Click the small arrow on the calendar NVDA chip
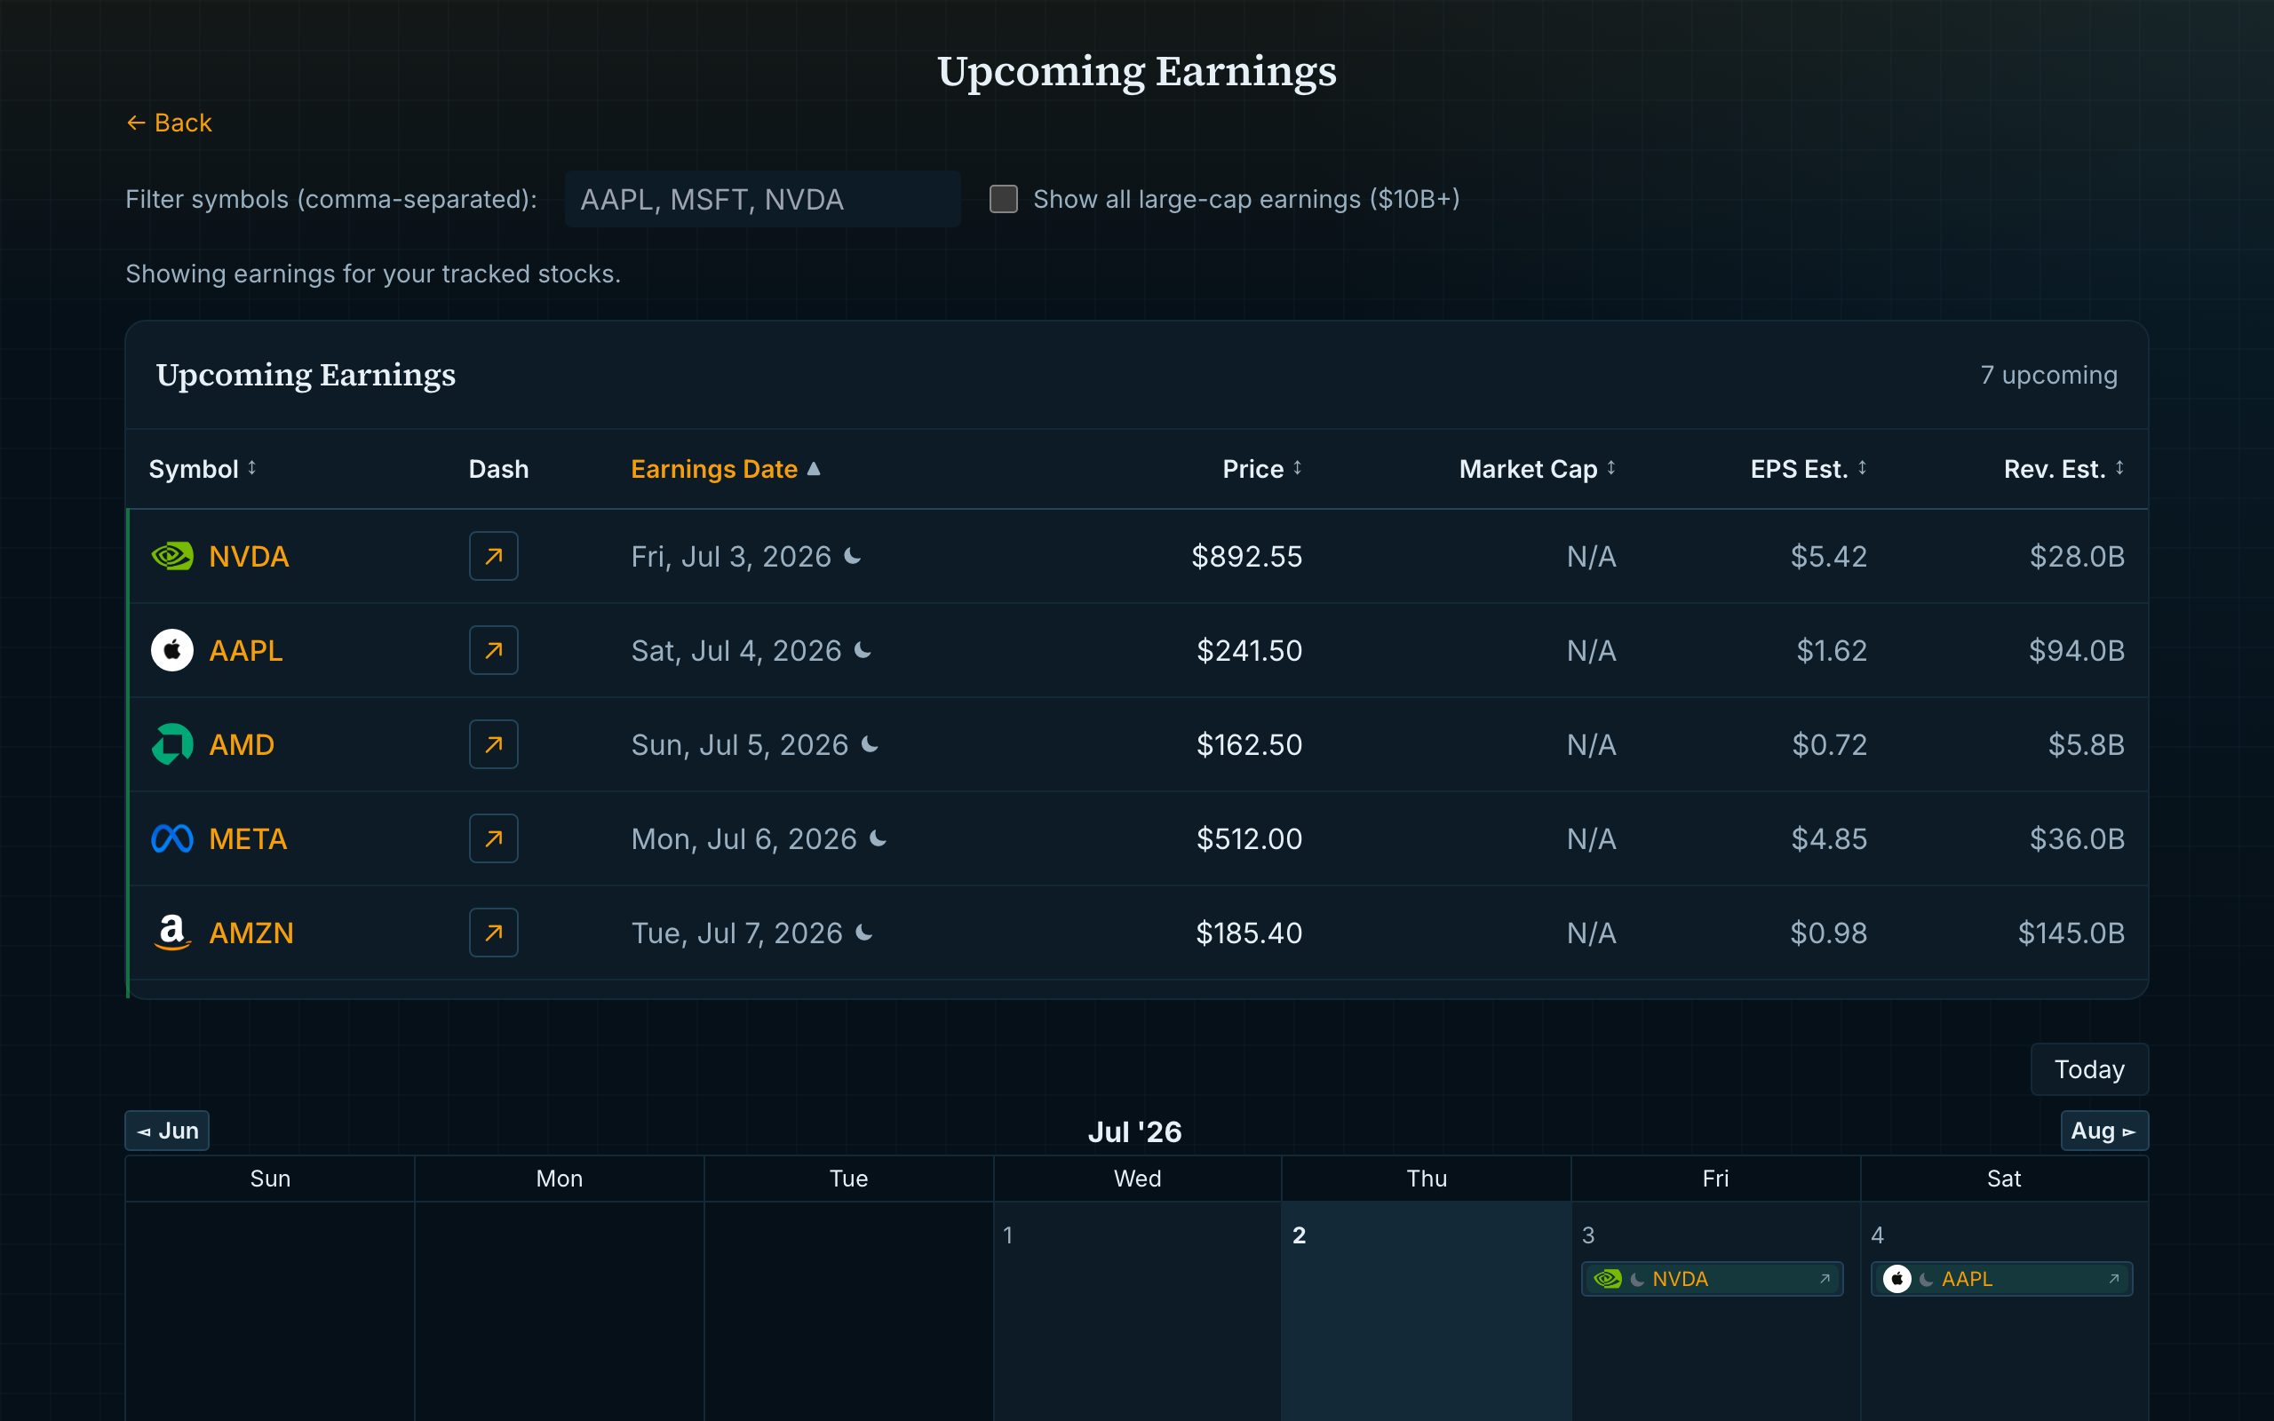The image size is (2274, 1421). click(1825, 1279)
